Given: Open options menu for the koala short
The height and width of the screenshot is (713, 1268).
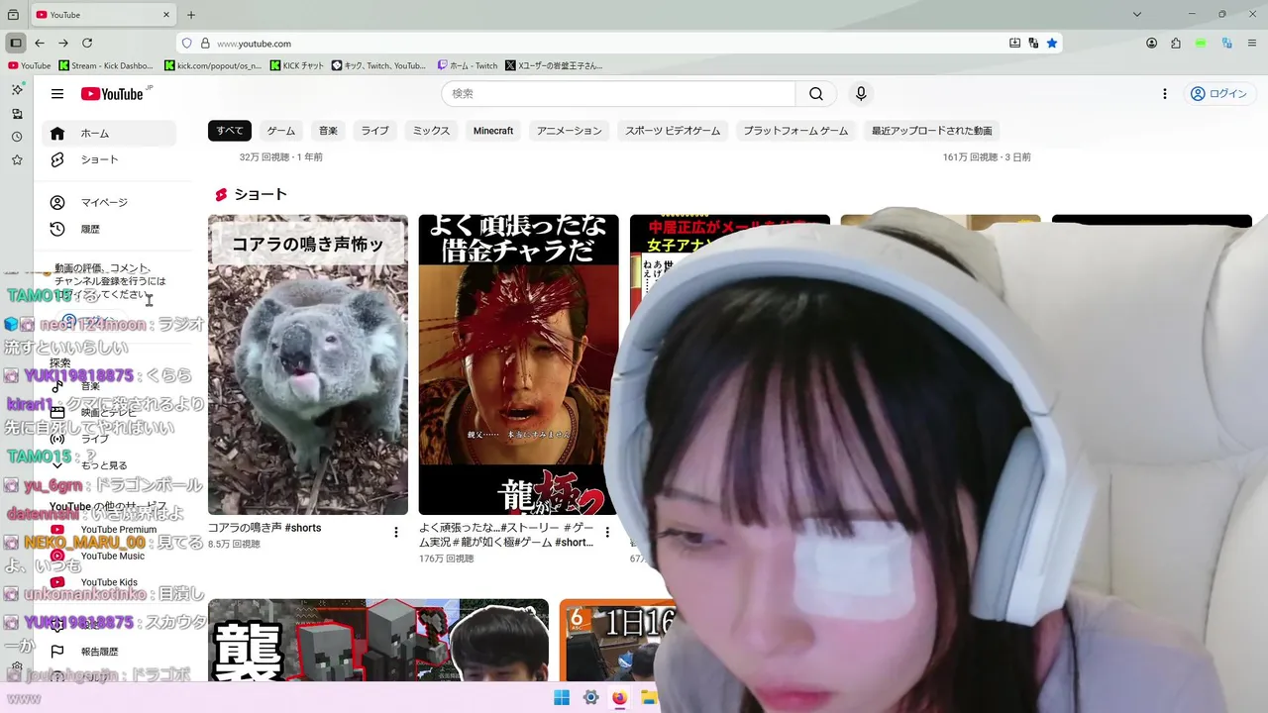Looking at the screenshot, I should (x=396, y=533).
